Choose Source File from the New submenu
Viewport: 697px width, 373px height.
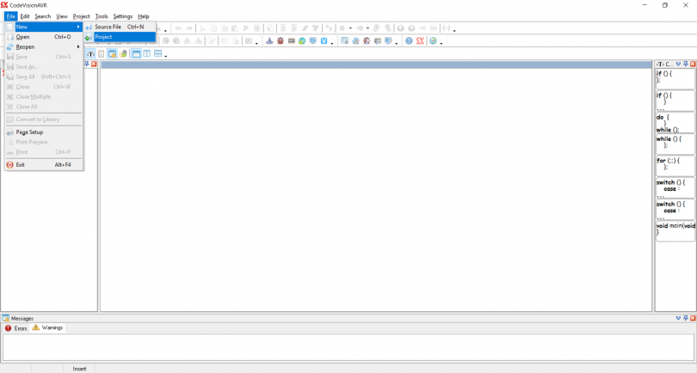click(x=108, y=27)
